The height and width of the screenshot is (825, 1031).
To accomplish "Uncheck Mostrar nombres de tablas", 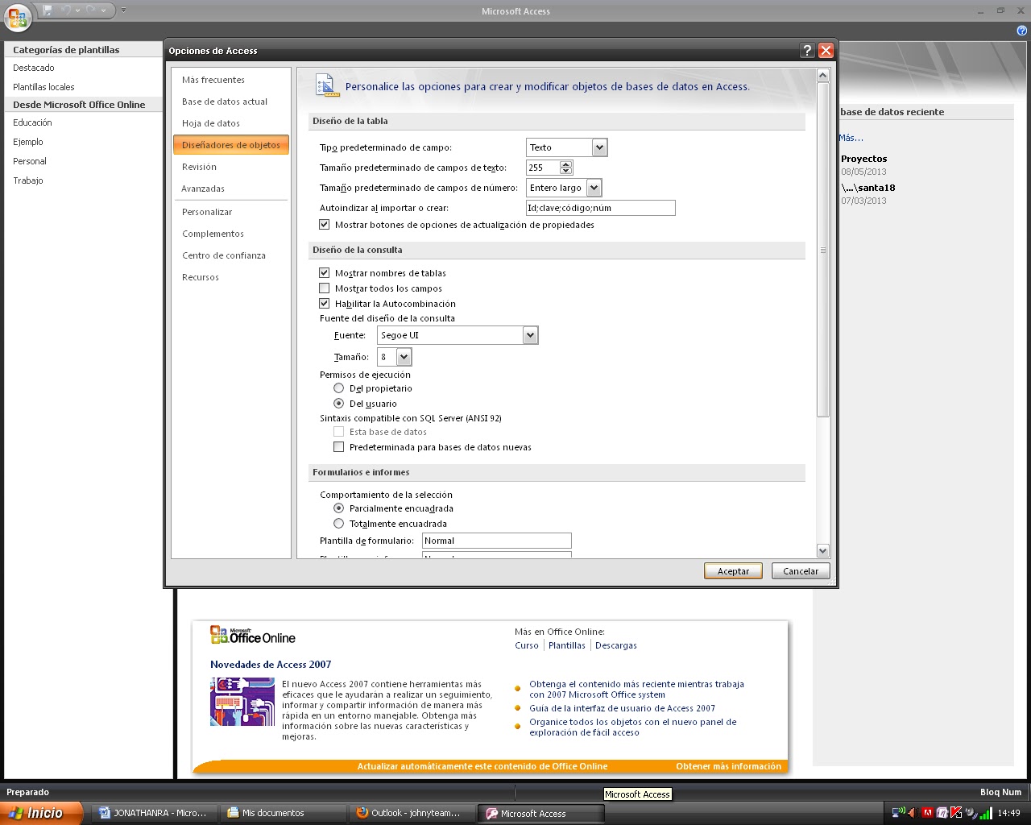I will coord(325,273).
